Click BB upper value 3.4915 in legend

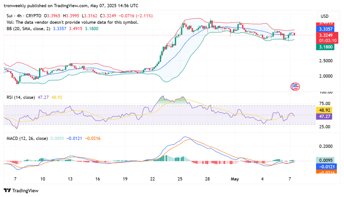[76, 29]
